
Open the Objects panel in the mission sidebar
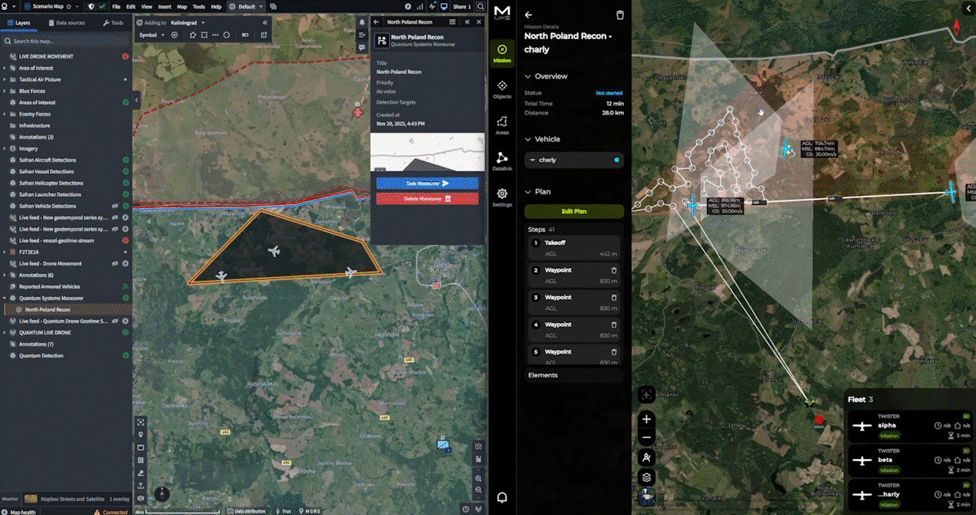(502, 86)
